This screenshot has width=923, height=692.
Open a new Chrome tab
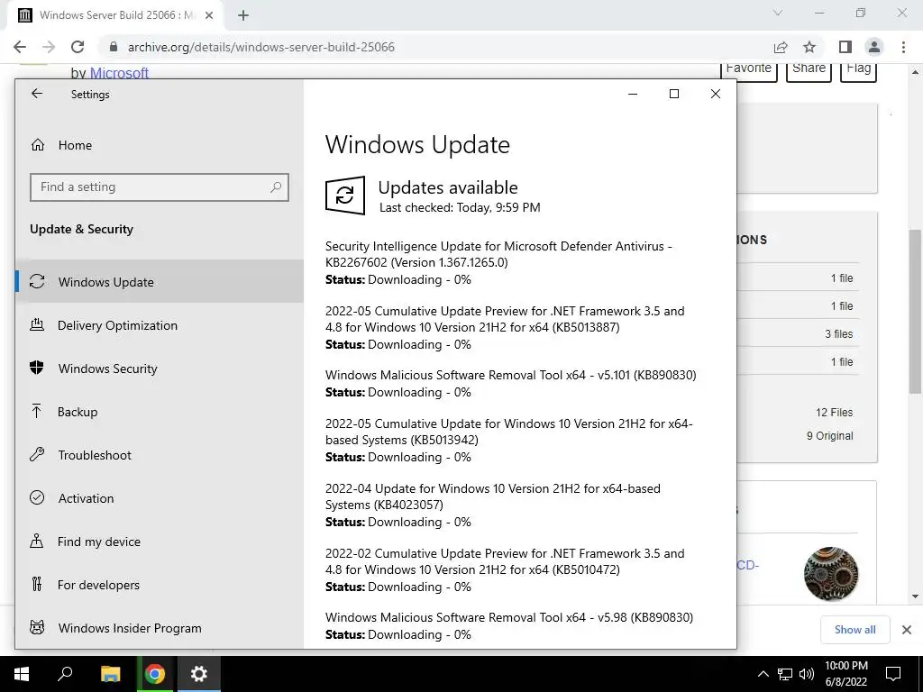click(x=243, y=15)
